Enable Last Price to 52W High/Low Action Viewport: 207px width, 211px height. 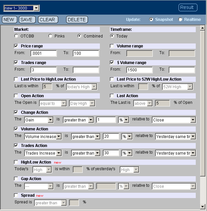(112, 79)
